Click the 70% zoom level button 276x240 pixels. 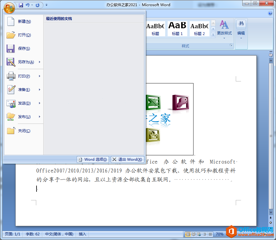click(x=220, y=234)
